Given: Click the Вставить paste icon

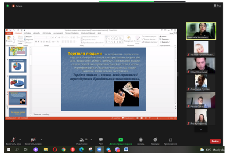Looking at the screenshot, I should 9,38.
